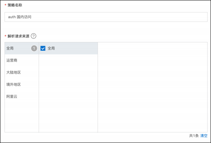The width and height of the screenshot is (211, 143).
Task: Click the auth 国内访问 text in name field
Action: point(20,17)
